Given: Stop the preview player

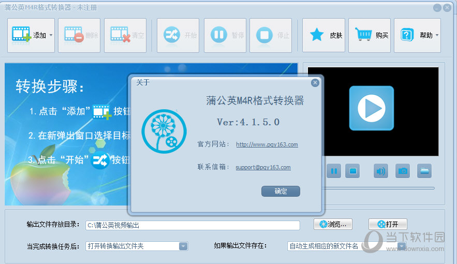Looking at the screenshot, I should pyautogui.click(x=352, y=171).
